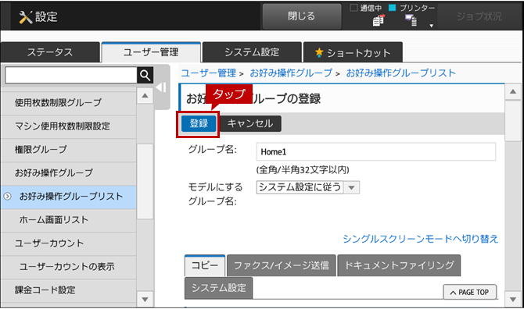Click main panel scroll up arrow
Viewport: 524px width, 309px height.
click(513, 91)
